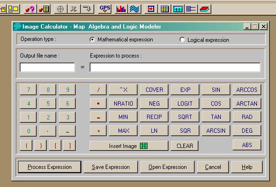Open the histogram bar chart icon
Screen dimensions: 276x187
121,9
